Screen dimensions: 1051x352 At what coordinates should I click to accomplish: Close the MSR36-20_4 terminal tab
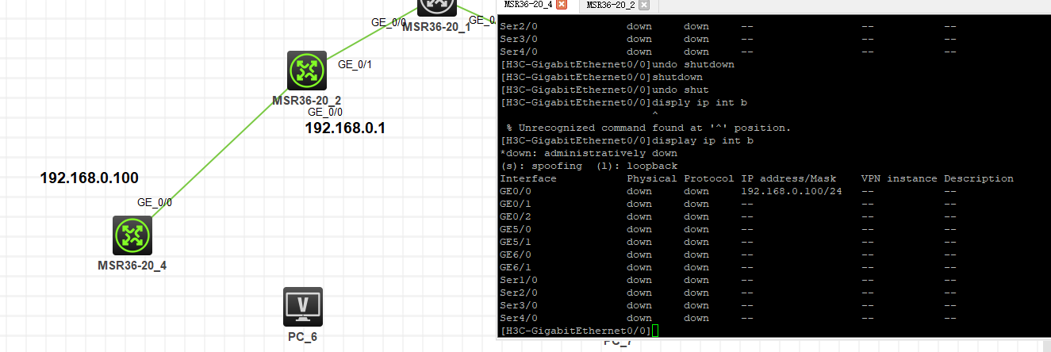[x=562, y=5]
